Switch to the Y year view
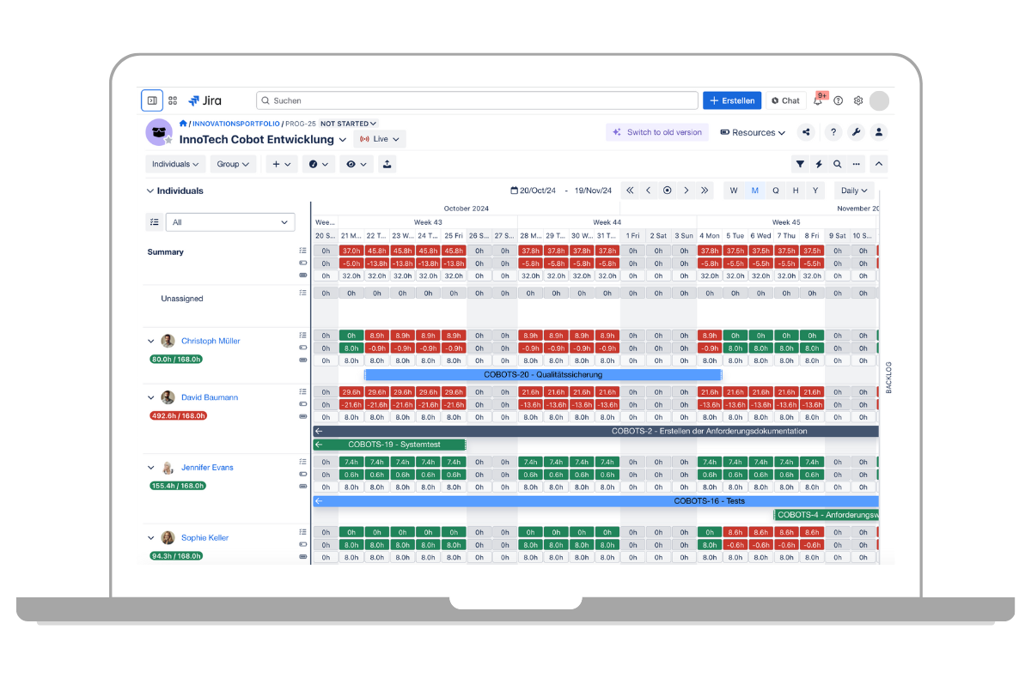The height and width of the screenshot is (678, 1031). point(815,191)
